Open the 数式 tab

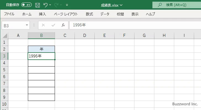89,14
